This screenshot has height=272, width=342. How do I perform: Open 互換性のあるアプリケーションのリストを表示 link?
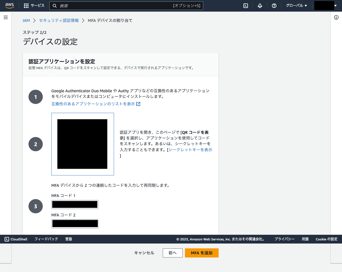click(96, 104)
